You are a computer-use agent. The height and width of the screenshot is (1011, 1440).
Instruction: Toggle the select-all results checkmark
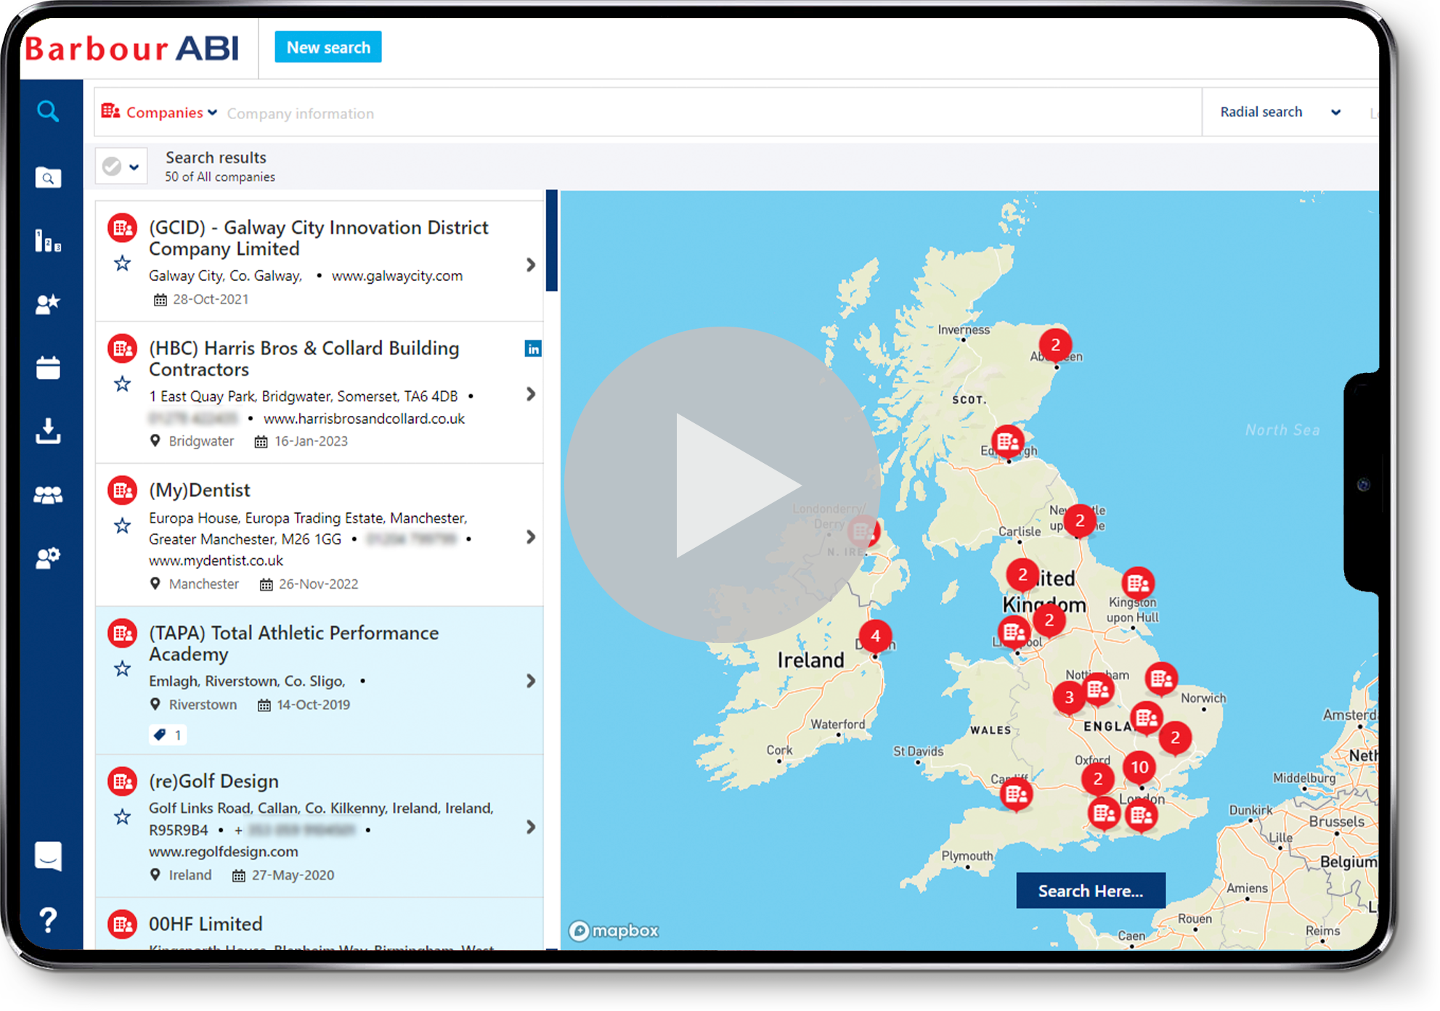(112, 167)
